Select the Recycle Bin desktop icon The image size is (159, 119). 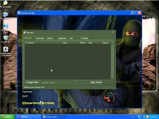[6, 39]
